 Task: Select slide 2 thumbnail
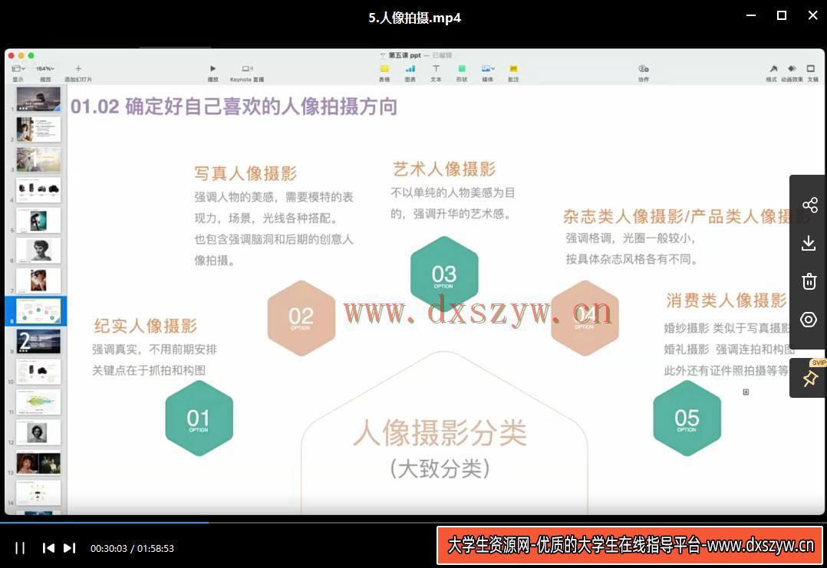pyautogui.click(x=38, y=129)
